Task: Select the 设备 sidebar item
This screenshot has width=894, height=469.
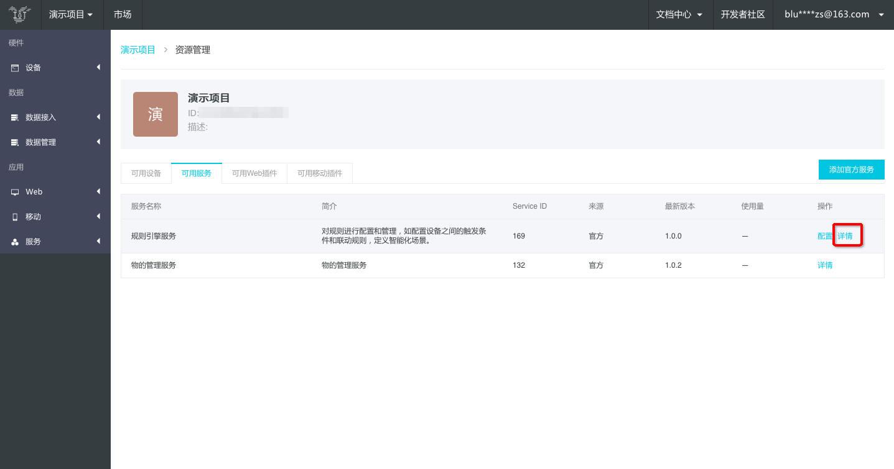Action: tap(55, 68)
